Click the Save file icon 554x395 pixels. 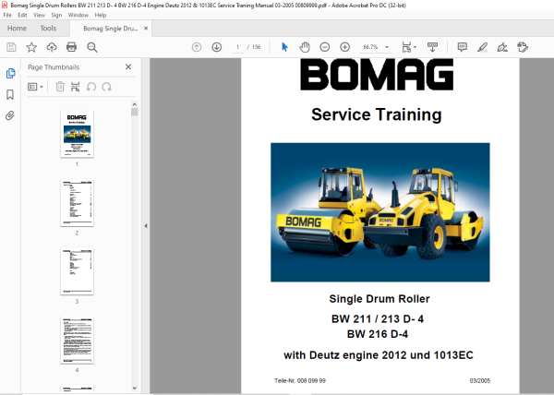click(11, 47)
